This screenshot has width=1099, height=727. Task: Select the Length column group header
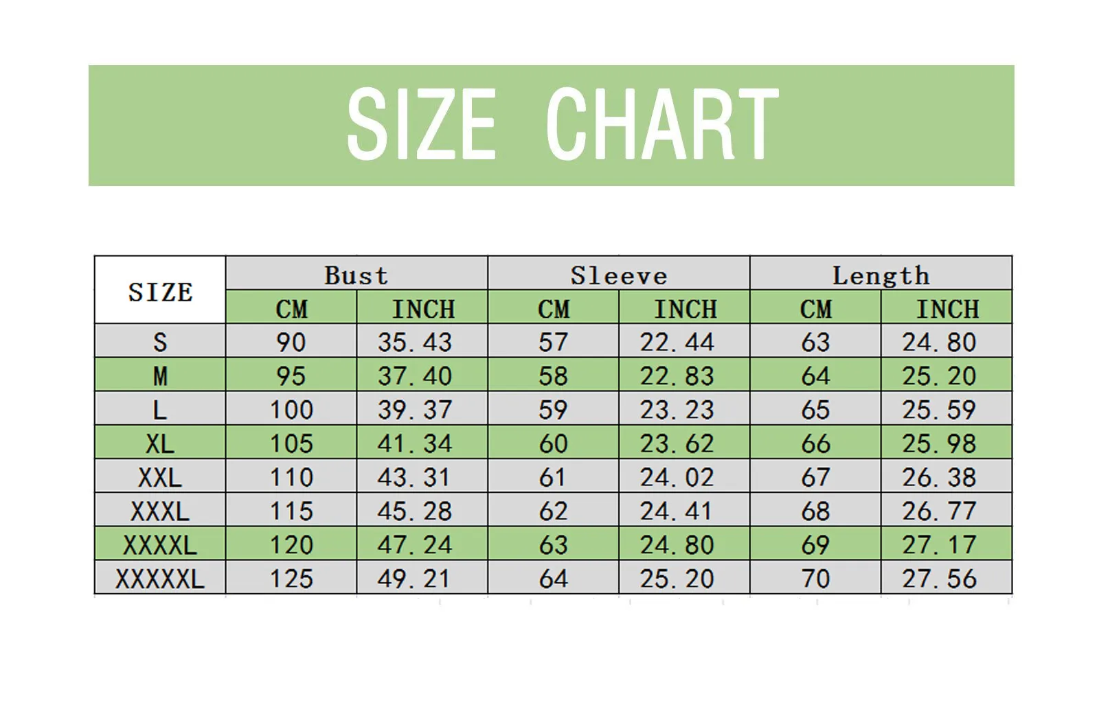[x=881, y=275]
